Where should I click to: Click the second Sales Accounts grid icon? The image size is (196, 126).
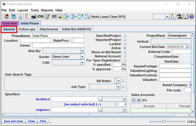(x=139, y=100)
